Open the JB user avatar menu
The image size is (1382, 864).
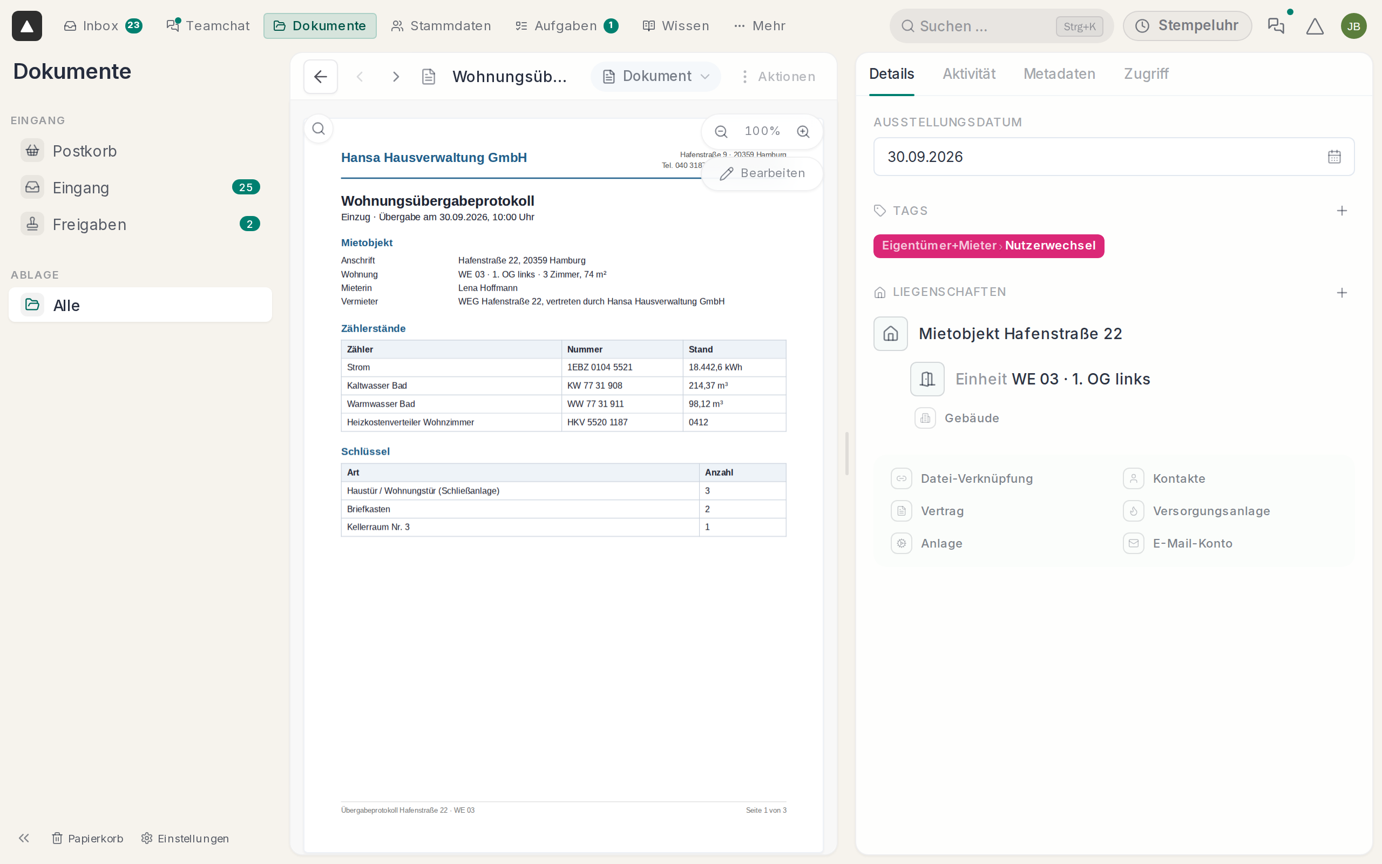tap(1353, 26)
